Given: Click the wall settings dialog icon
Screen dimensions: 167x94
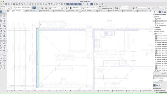Looking at the screenshot, I should [12, 8].
